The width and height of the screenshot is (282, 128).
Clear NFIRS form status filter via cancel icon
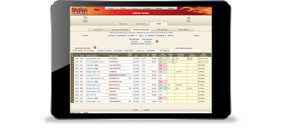(95, 47)
